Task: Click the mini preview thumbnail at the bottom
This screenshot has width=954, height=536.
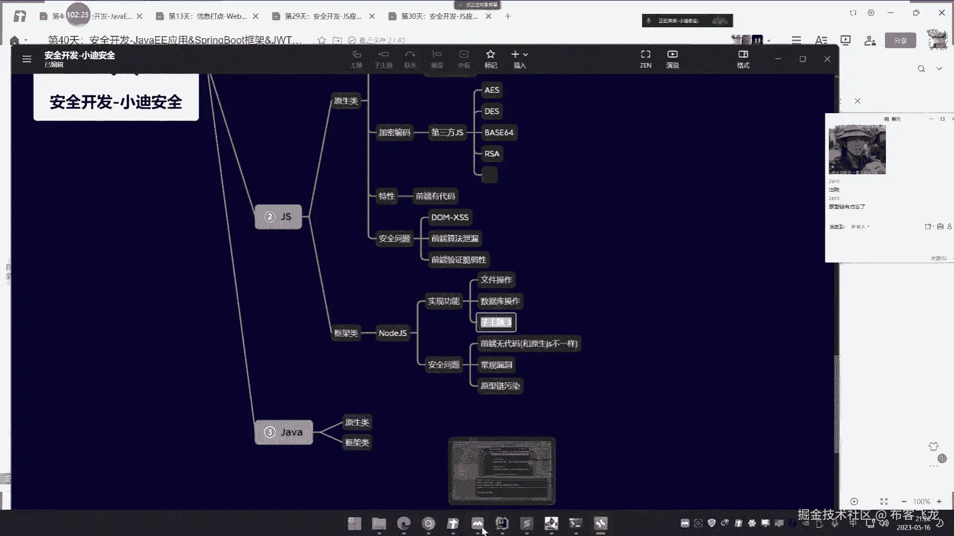Action: pyautogui.click(x=501, y=470)
